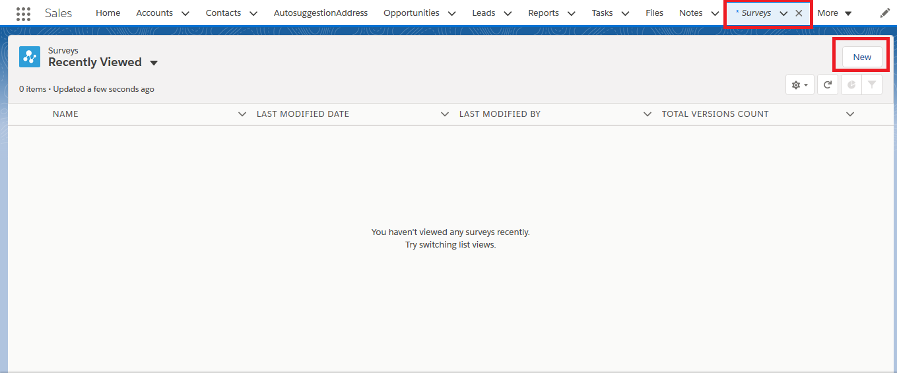The height and width of the screenshot is (373, 897).
Task: Sort by the NAME column header
Action: [65, 114]
